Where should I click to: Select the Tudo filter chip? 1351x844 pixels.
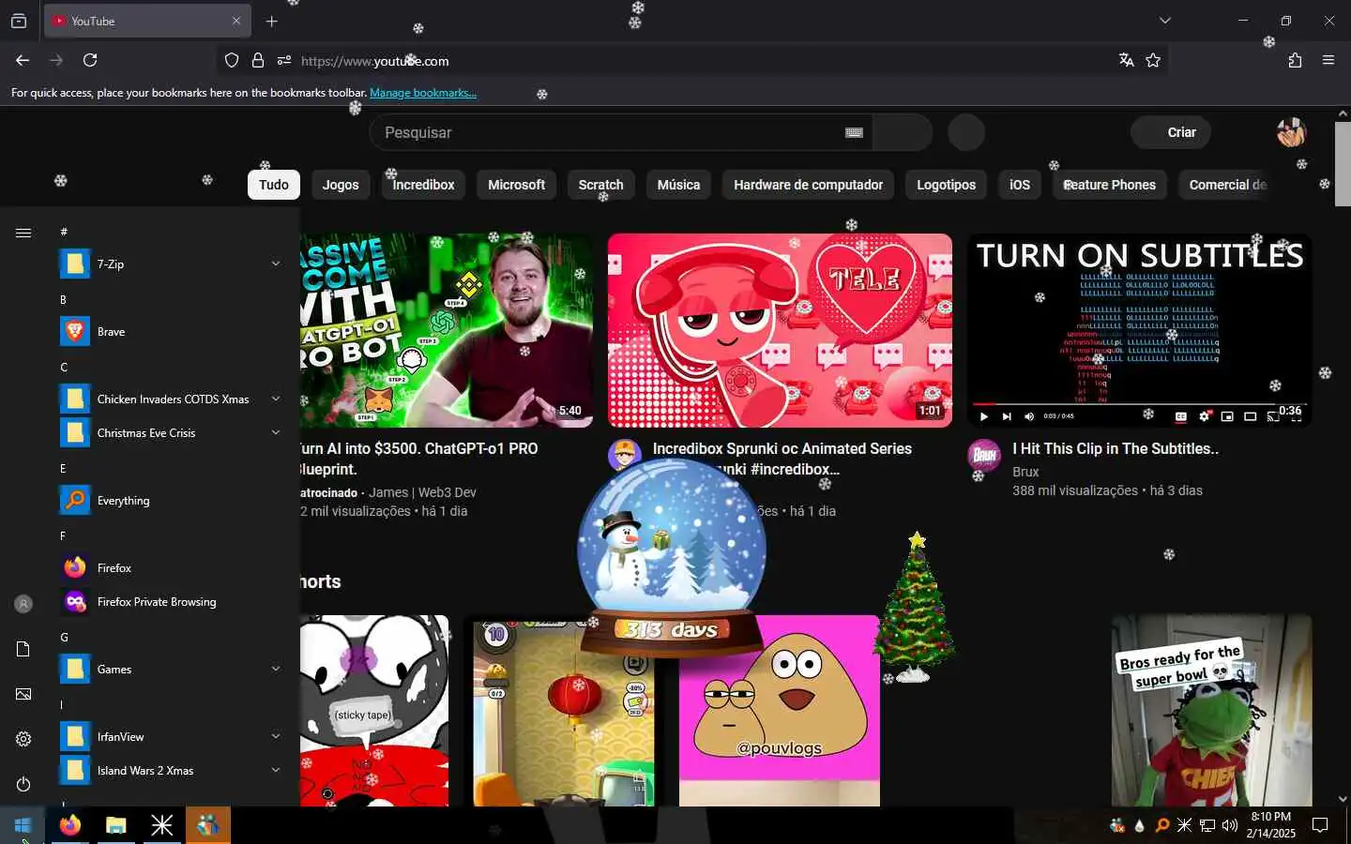274,185
